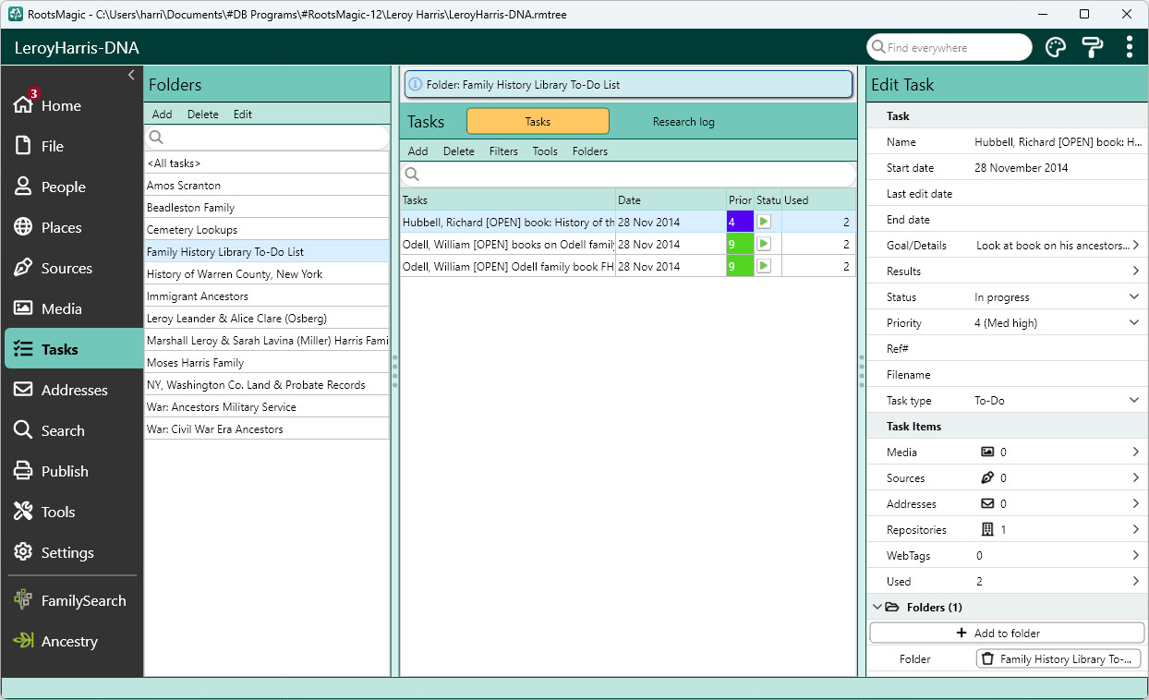The width and height of the screenshot is (1149, 700).
Task: Click status icon for Odell books task
Action: 764,244
